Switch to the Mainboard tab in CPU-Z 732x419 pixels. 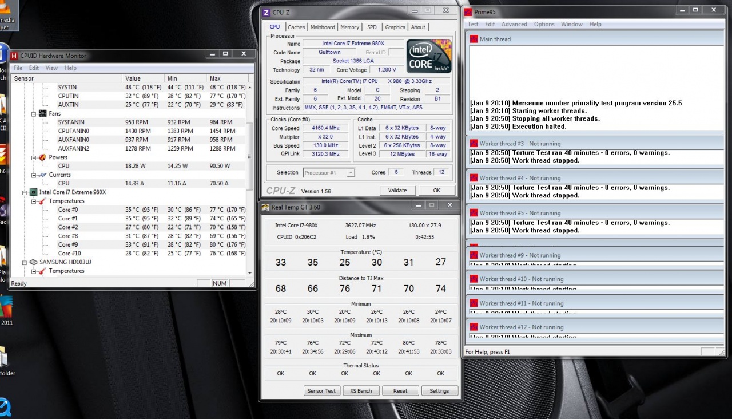coord(323,27)
